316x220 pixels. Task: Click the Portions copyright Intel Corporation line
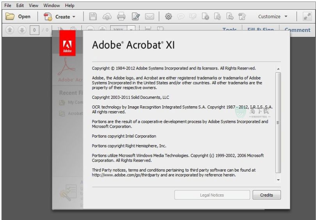(x=124, y=136)
